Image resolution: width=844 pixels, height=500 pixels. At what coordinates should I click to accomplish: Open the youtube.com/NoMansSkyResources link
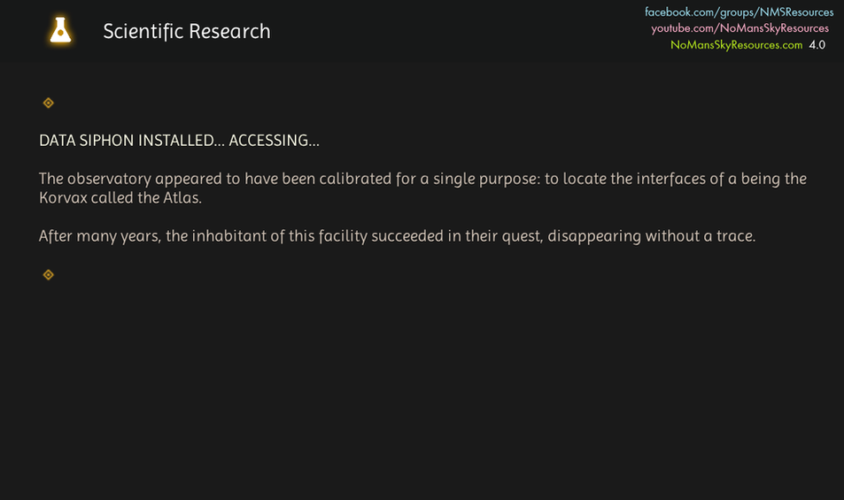[x=740, y=28]
